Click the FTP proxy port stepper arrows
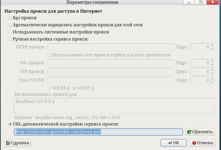 coord(212,71)
